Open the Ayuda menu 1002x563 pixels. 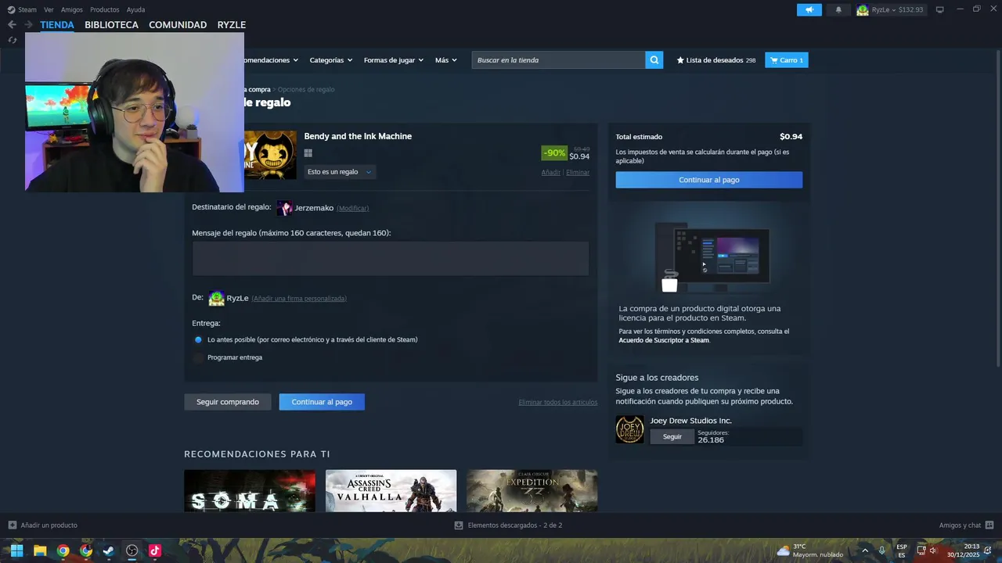point(135,9)
